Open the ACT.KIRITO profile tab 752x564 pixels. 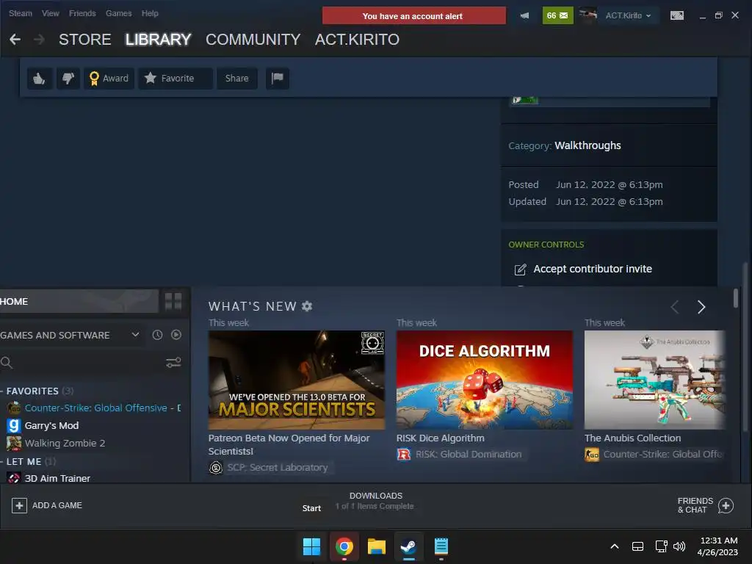click(357, 40)
